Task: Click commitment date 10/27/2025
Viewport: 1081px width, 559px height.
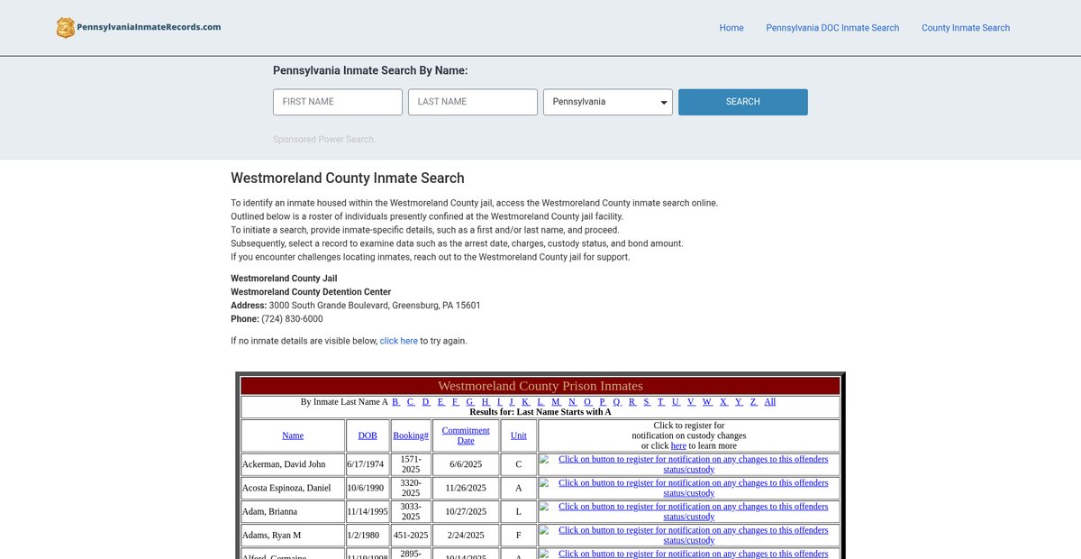Action: [x=466, y=511]
